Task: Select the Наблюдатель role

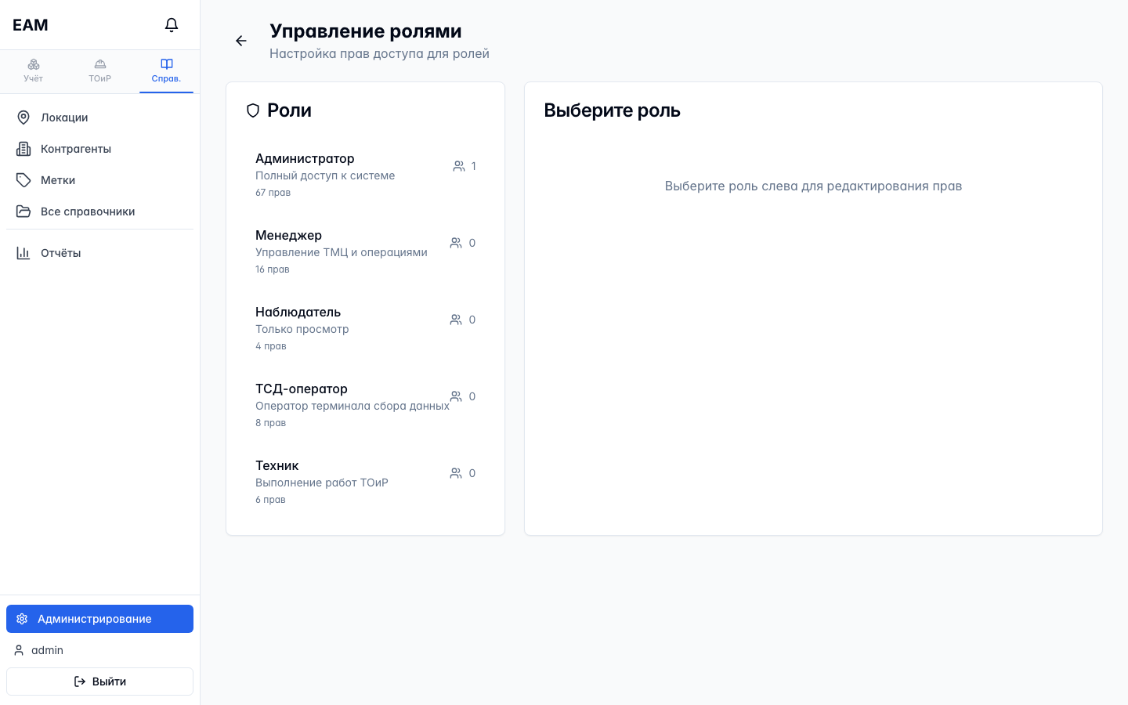Action: pyautogui.click(x=365, y=328)
